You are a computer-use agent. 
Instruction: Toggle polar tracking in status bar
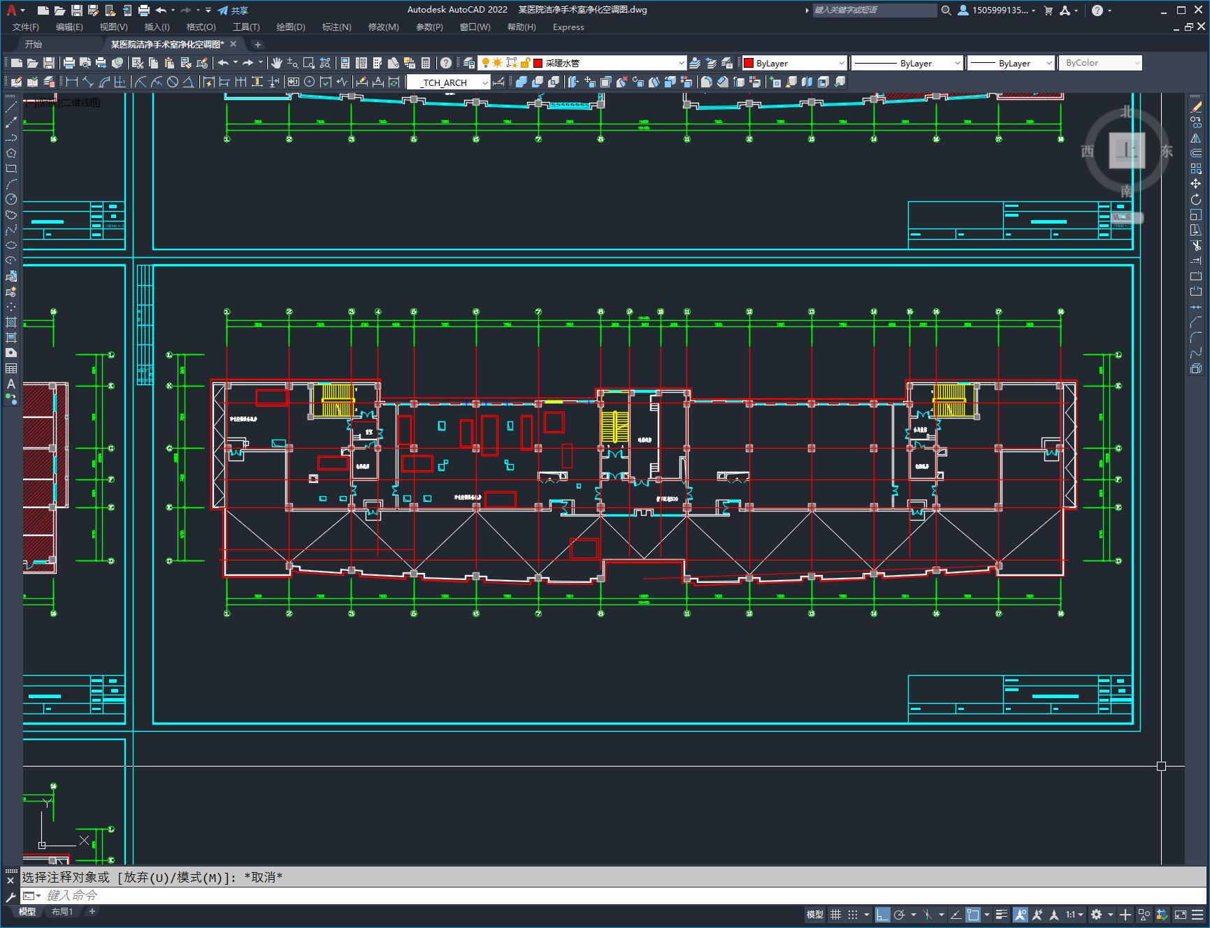point(899,914)
